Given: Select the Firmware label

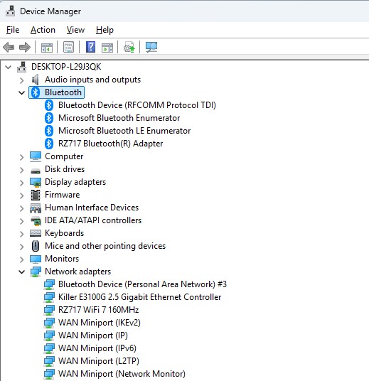Looking at the screenshot, I should (63, 195).
